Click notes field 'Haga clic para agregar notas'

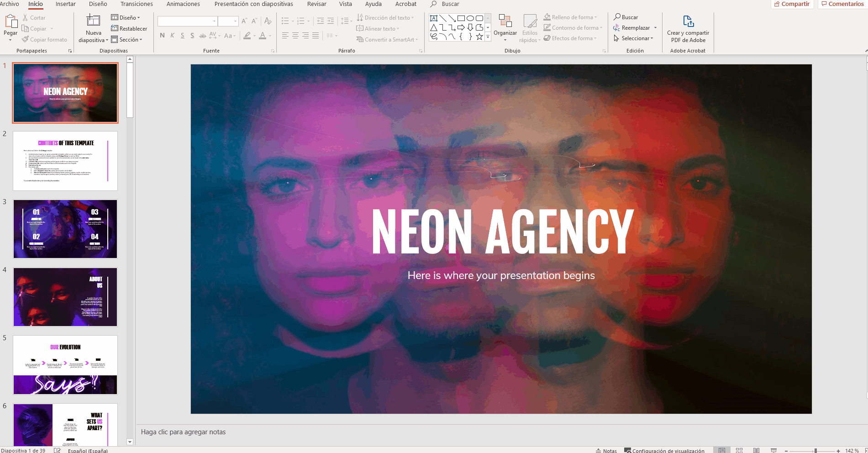coord(183,432)
